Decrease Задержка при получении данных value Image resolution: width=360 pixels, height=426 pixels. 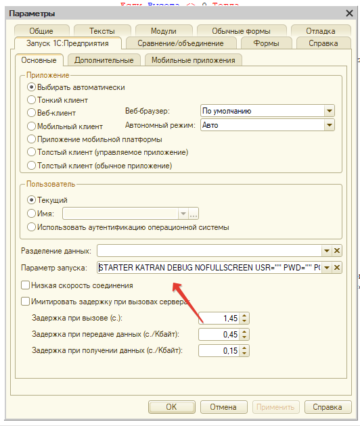click(x=244, y=354)
